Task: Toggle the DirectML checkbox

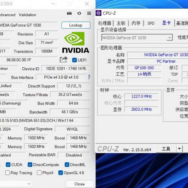Action: point(67,165)
